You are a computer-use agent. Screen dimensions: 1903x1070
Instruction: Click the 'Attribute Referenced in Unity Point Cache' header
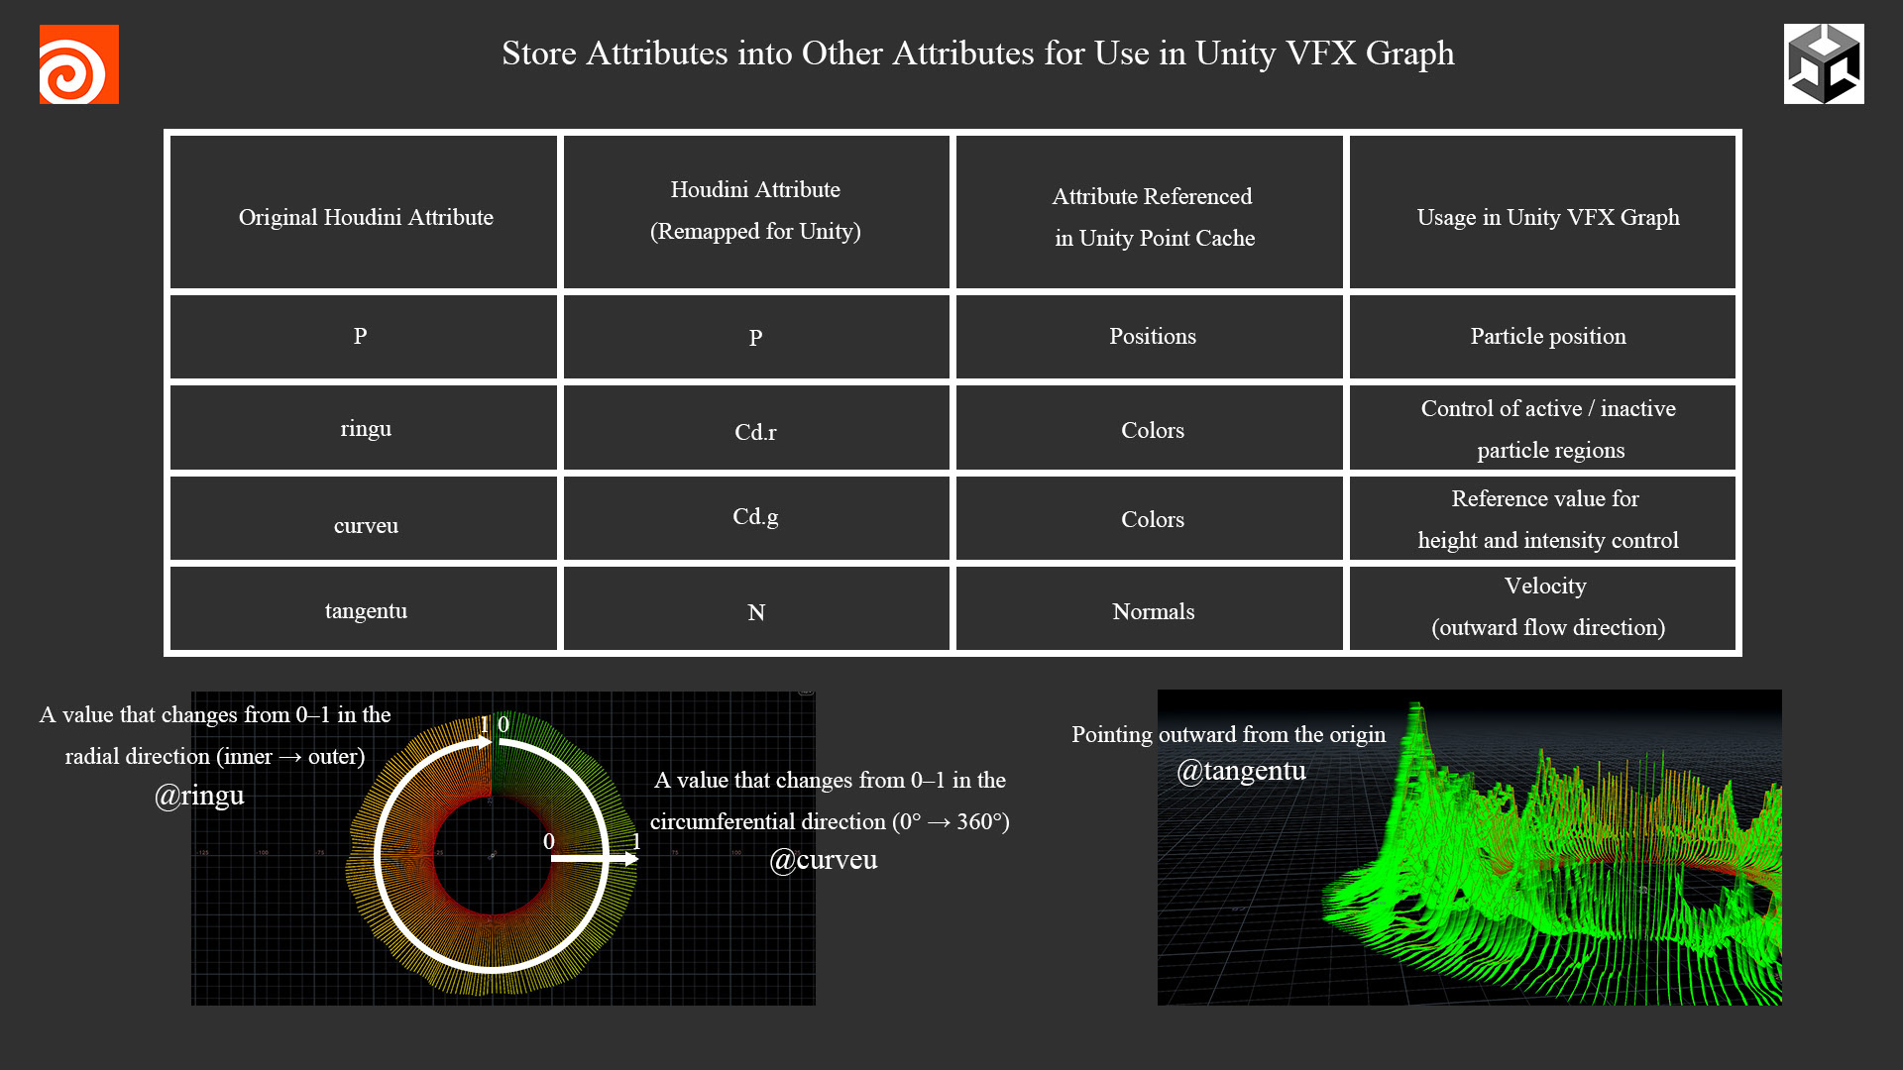tap(1152, 217)
